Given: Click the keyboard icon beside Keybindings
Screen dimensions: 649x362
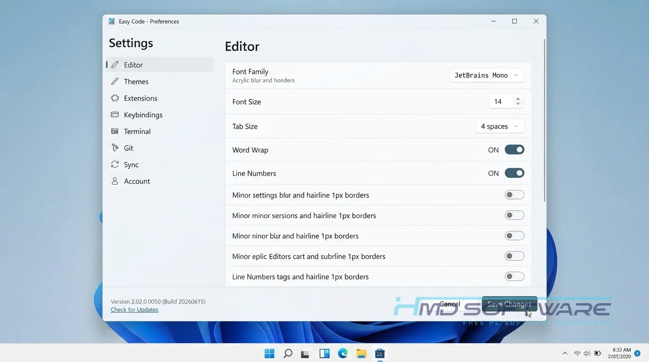Looking at the screenshot, I should click(x=115, y=115).
